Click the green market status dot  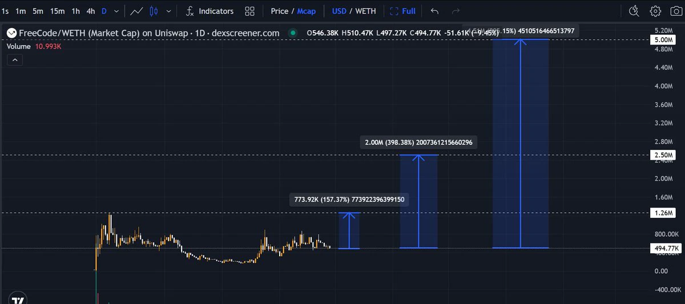[293, 33]
